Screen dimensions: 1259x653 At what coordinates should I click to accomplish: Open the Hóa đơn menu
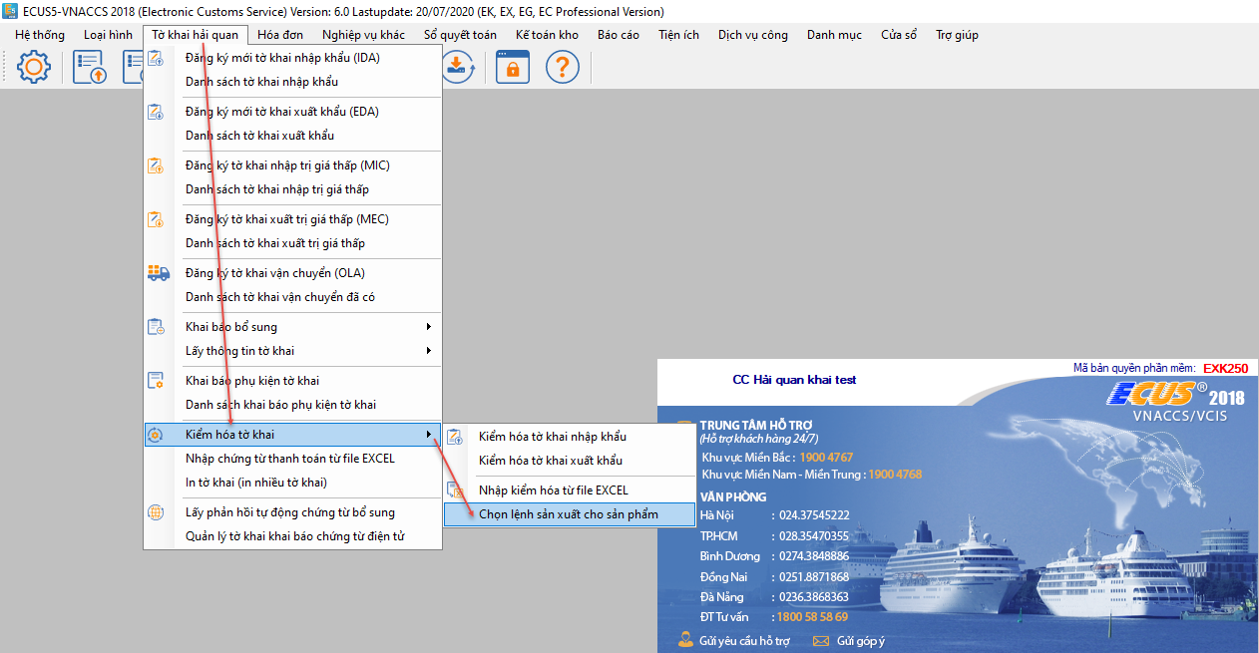click(x=280, y=35)
